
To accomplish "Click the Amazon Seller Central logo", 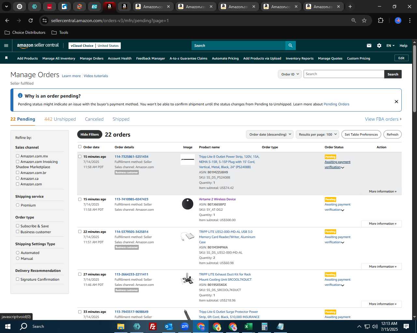I will (x=38, y=46).
